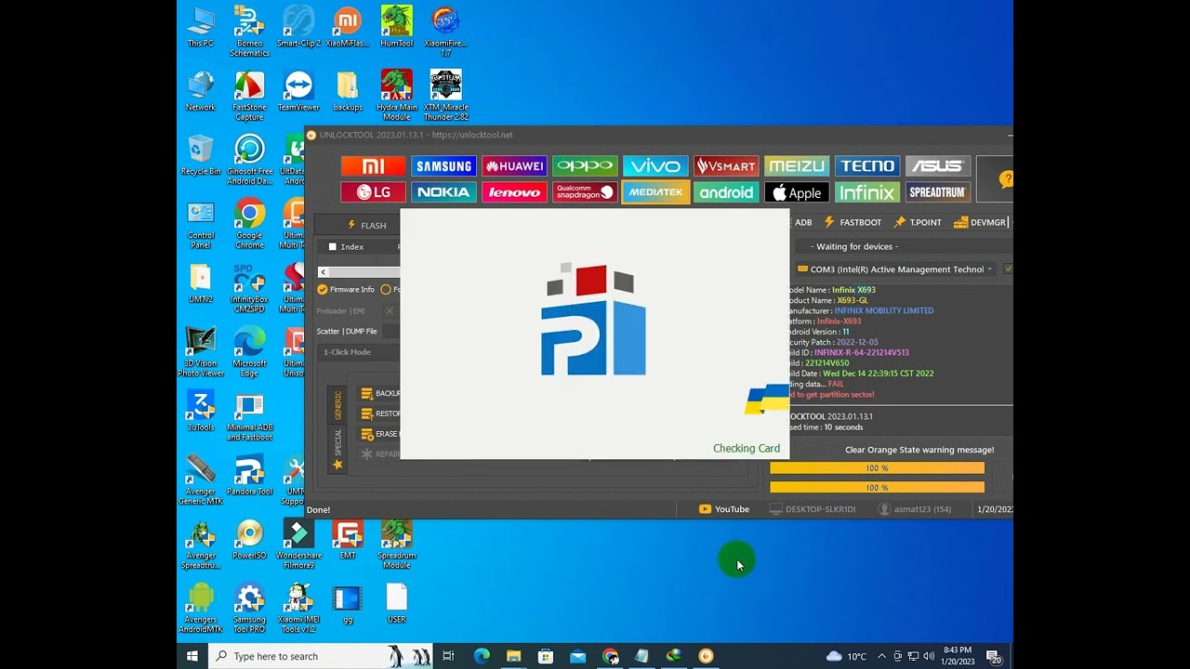Click the asmat123 user account label
Screen dimensions: 1190x669
[915, 509]
